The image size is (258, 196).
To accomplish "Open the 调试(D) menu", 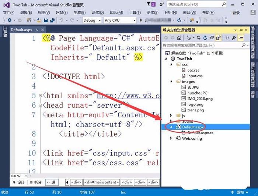I will (98, 13).
